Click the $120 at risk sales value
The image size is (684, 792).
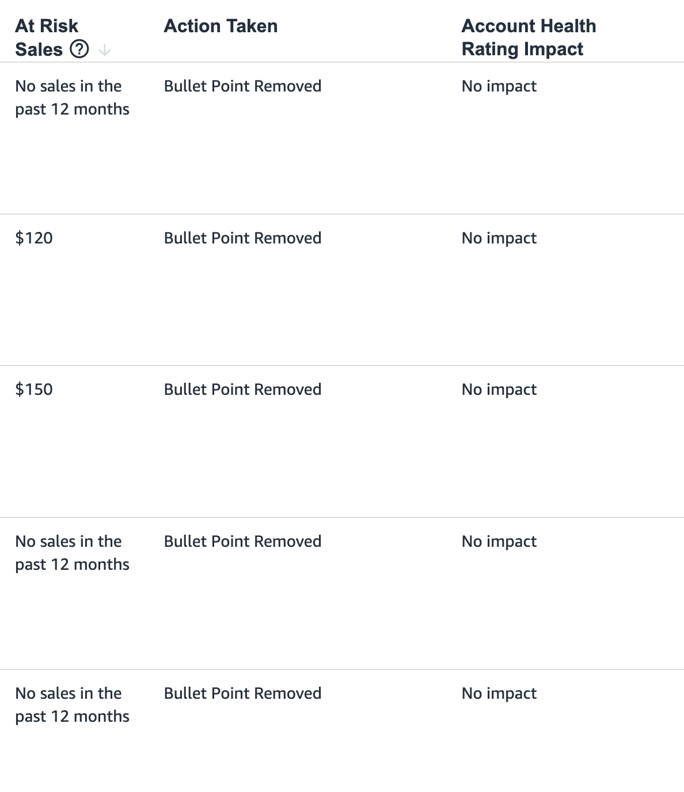[34, 238]
